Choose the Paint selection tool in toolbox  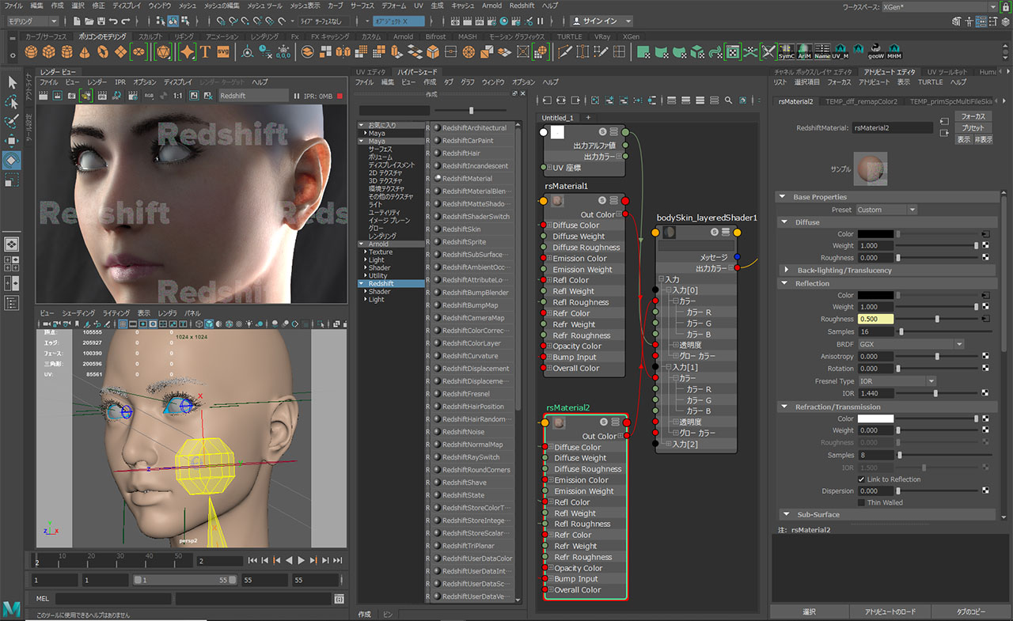coord(12,122)
